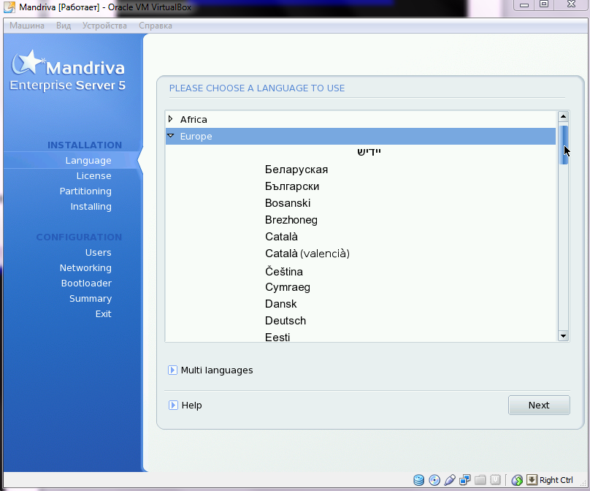This screenshot has height=491, width=590.
Task: Click the Next button
Action: [539, 406]
